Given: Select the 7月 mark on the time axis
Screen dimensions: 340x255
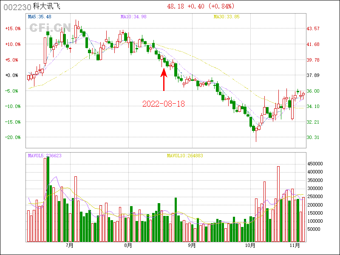Looking at the screenshot, I should [x=70, y=245].
